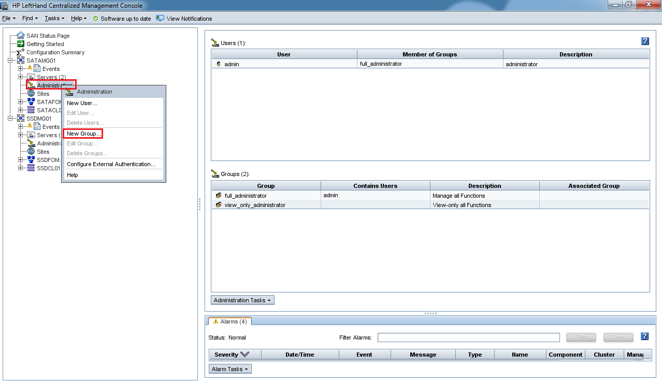Select Configure External Authentication menu entry

[x=111, y=164]
